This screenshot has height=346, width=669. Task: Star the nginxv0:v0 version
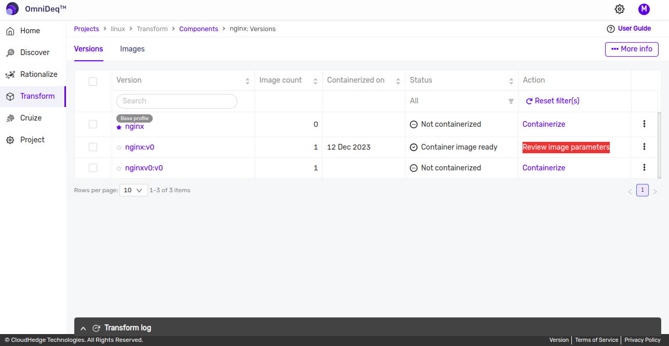click(119, 168)
